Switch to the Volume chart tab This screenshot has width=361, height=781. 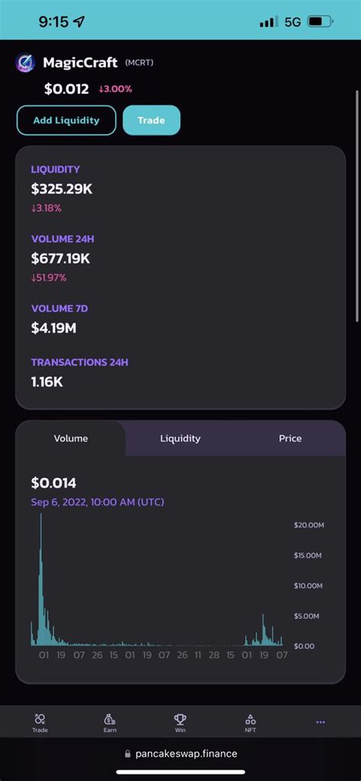click(x=71, y=439)
